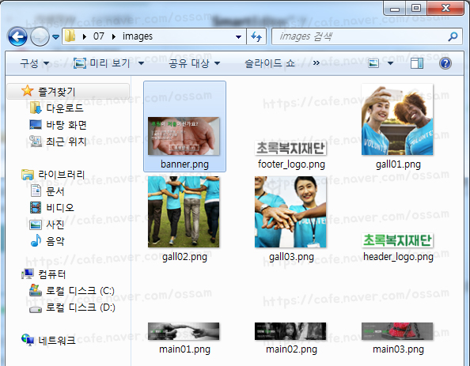Show more toolbar commands chevron

(316, 63)
